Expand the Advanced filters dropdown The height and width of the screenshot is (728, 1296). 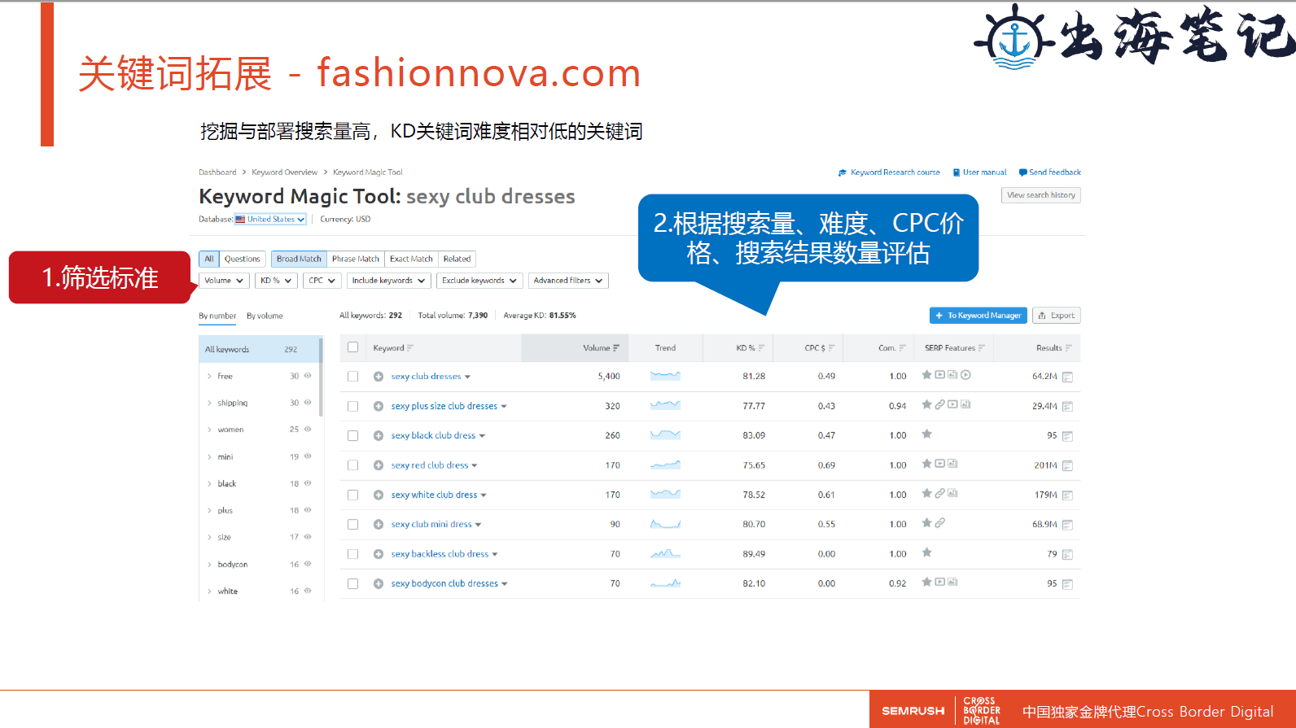(567, 281)
